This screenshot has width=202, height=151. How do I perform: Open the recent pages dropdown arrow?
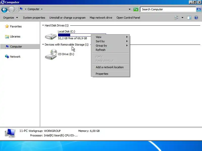[x=16, y=9]
